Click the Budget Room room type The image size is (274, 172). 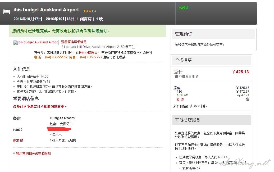[62, 118]
